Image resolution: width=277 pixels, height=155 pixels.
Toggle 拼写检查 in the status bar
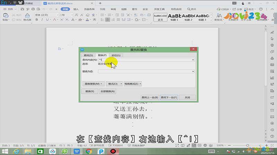(97, 145)
